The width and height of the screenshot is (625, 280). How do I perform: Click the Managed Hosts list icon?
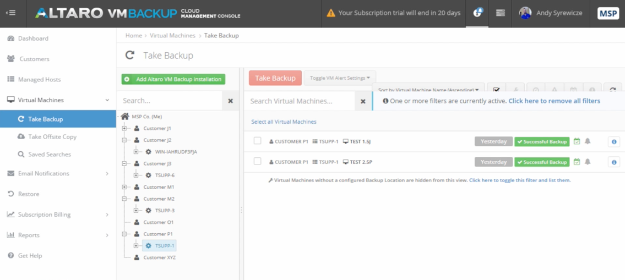(x=11, y=79)
